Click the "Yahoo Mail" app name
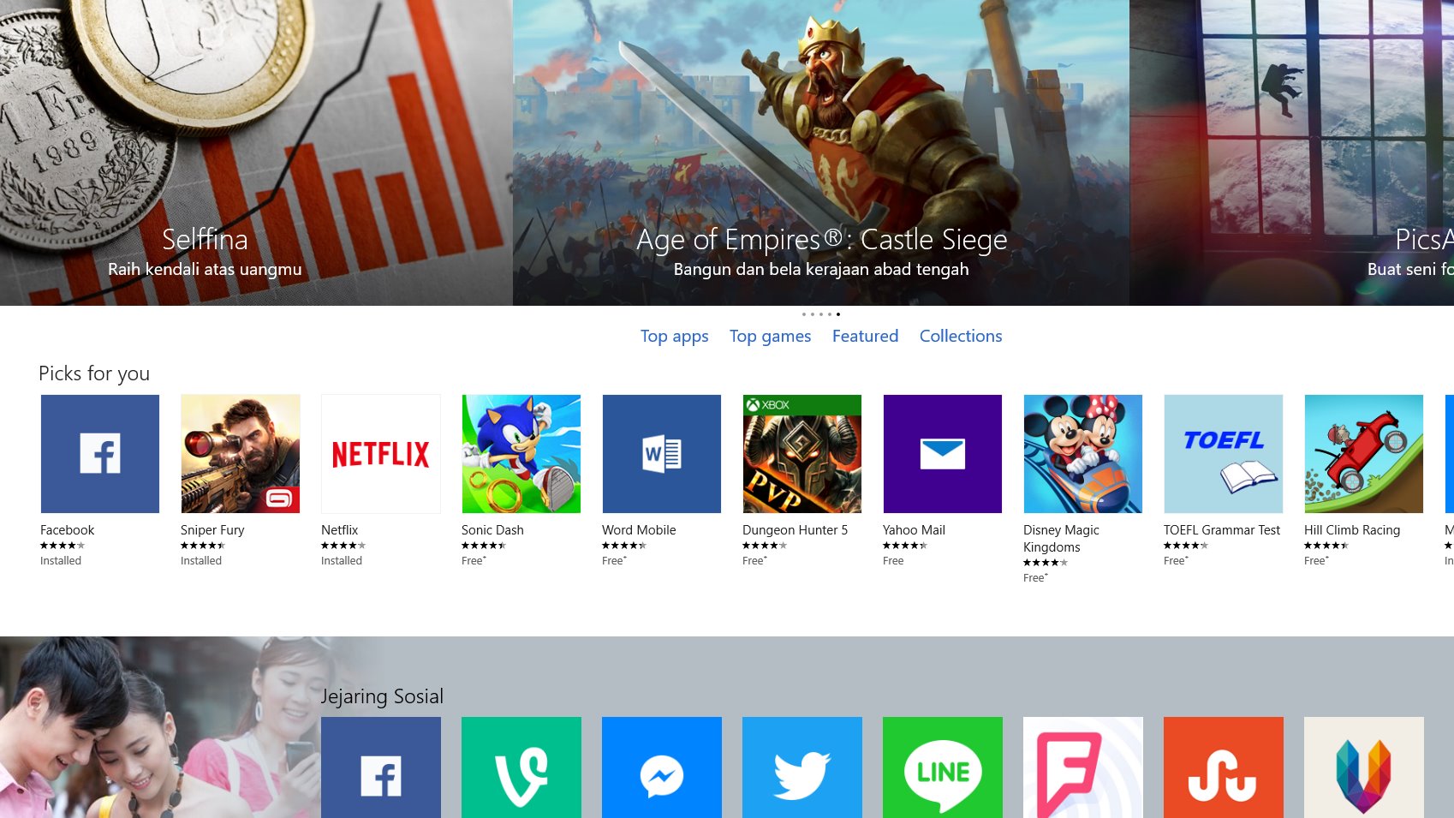 click(914, 530)
